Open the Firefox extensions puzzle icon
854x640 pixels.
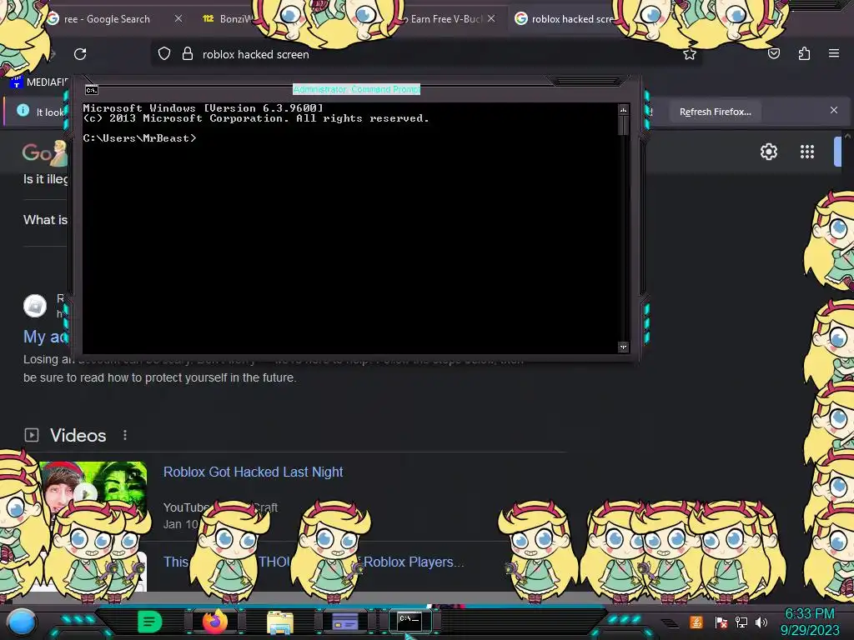(x=804, y=53)
